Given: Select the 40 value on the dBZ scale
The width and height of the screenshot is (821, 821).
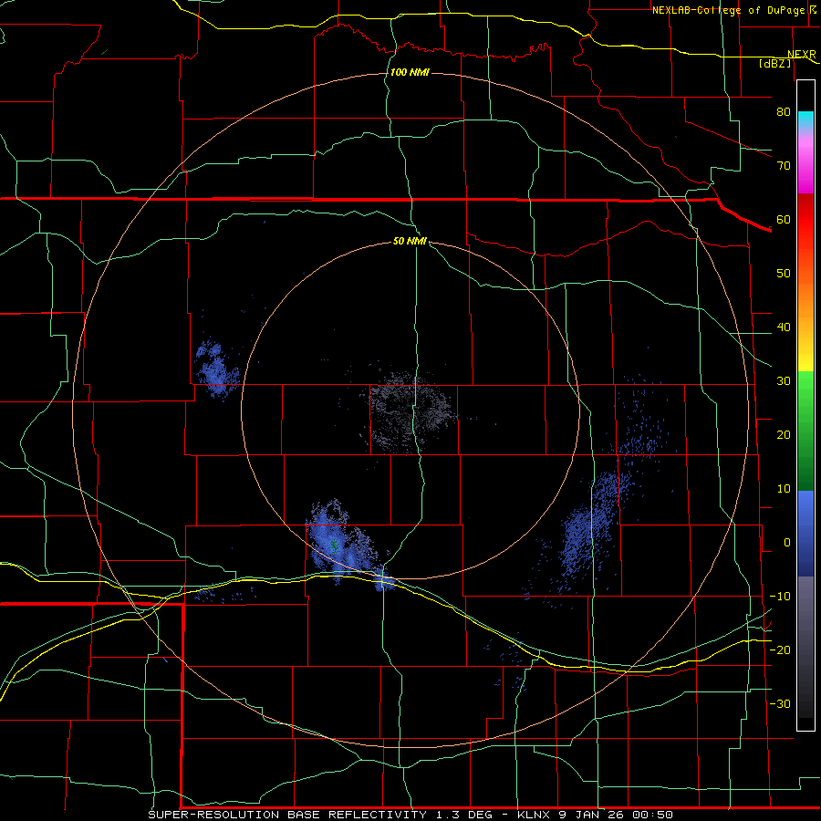Looking at the screenshot, I should pyautogui.click(x=784, y=327).
